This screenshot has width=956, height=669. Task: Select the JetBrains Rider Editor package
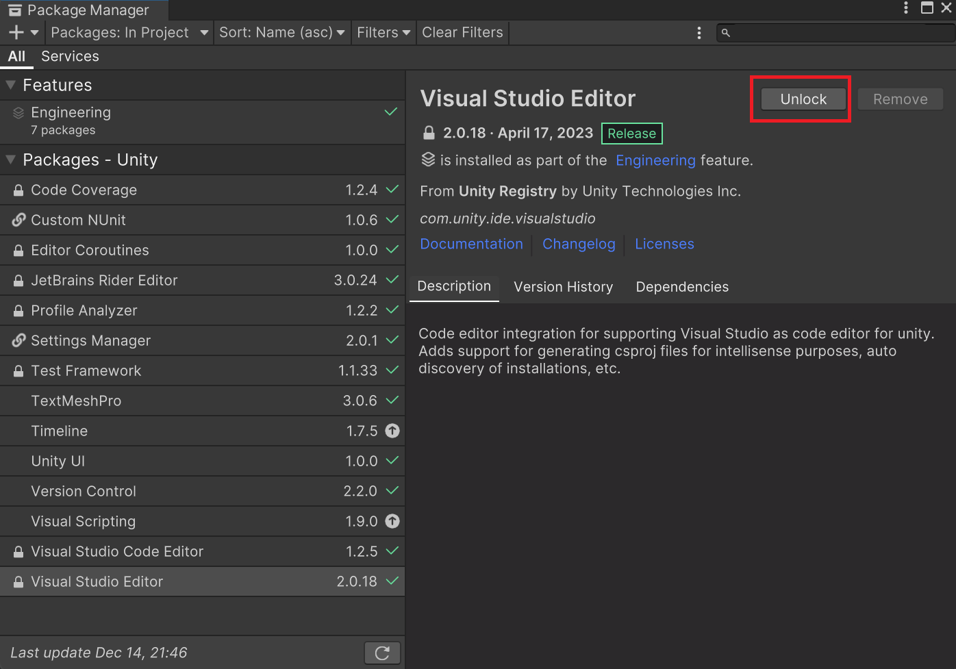202,281
